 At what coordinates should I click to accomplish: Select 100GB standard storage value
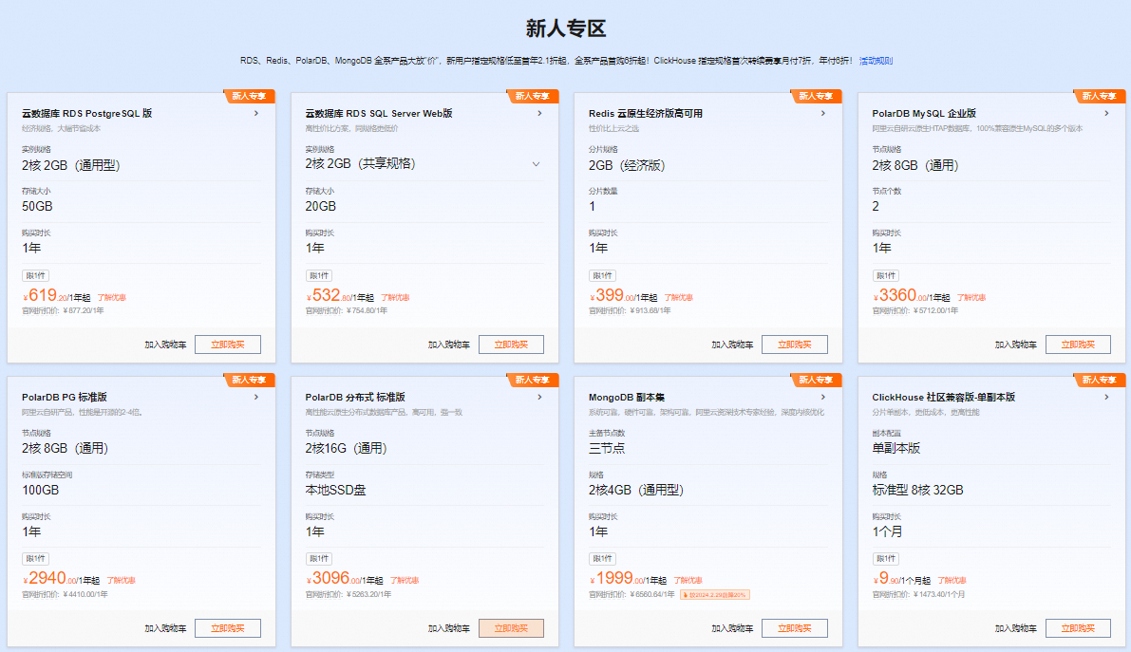pyautogui.click(x=41, y=490)
